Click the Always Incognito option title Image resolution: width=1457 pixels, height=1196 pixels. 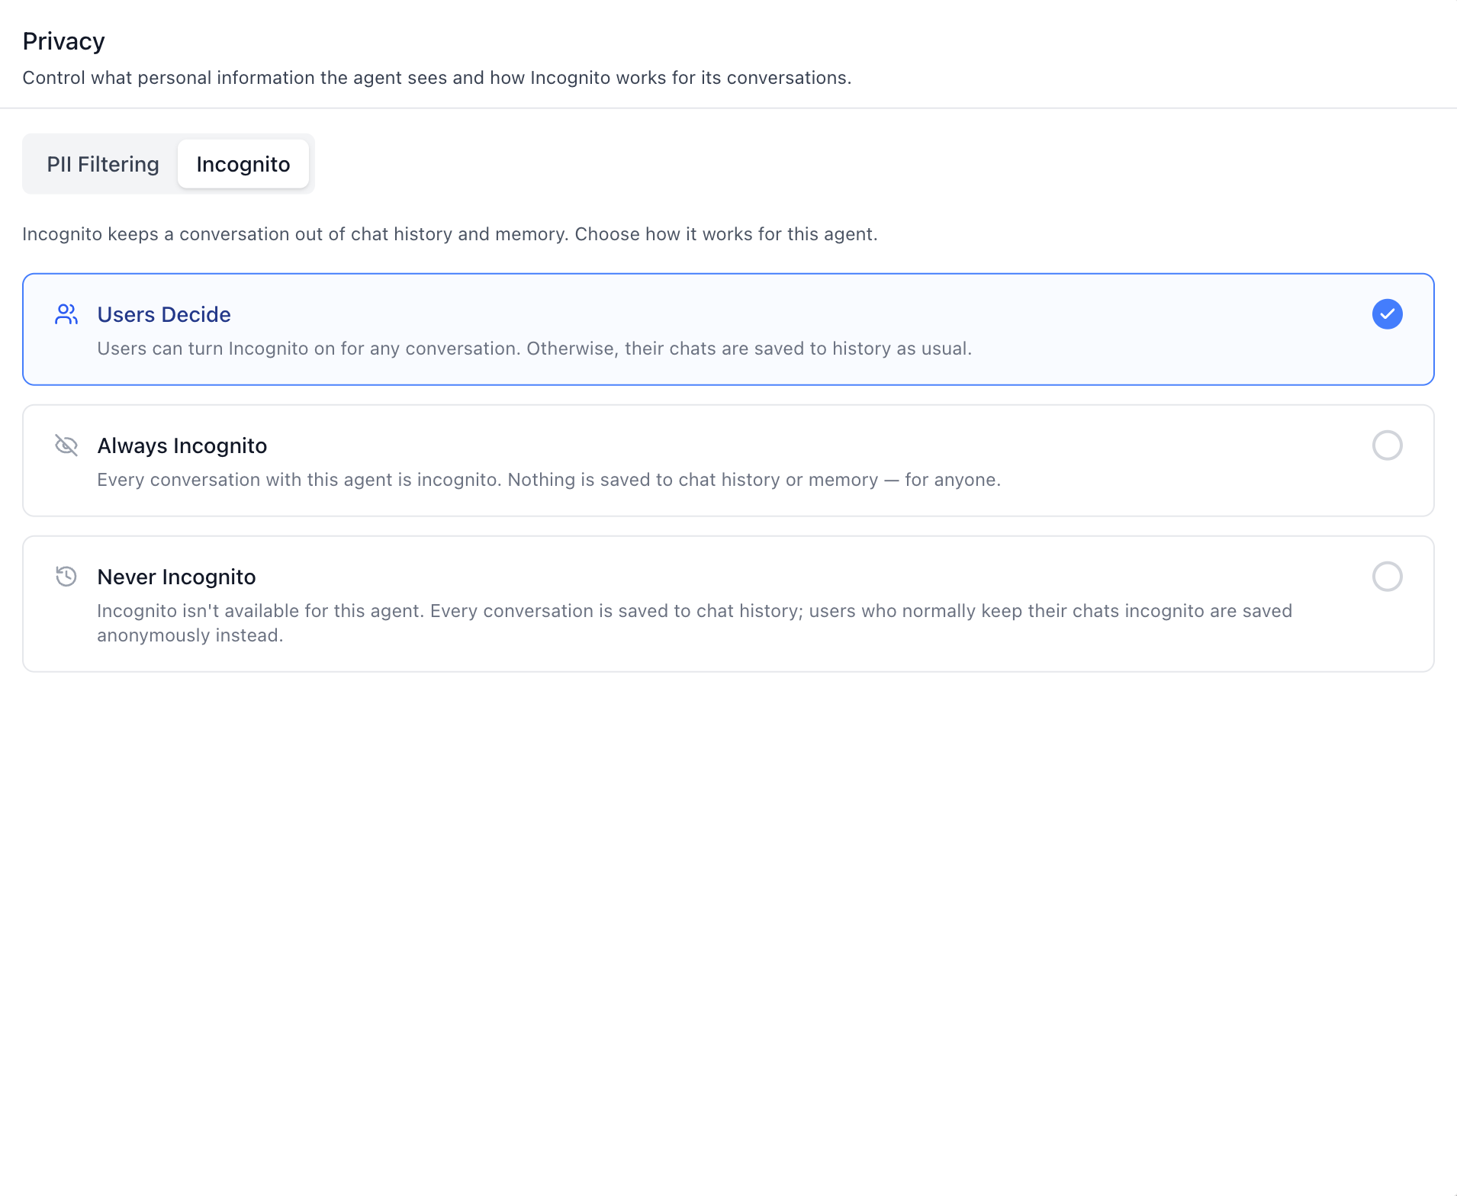click(x=182, y=445)
